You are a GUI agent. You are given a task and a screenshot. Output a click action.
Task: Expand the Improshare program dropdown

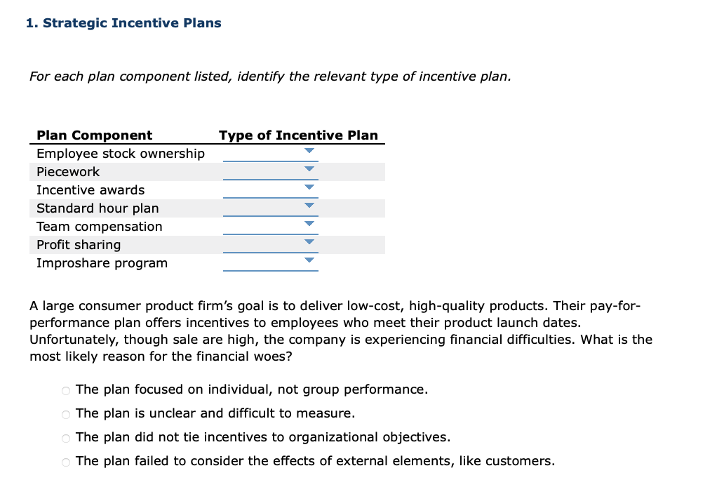pyautogui.click(x=309, y=260)
